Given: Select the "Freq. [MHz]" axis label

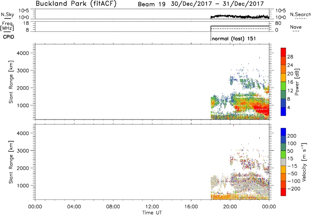Looking at the screenshot, I should 7,26.
